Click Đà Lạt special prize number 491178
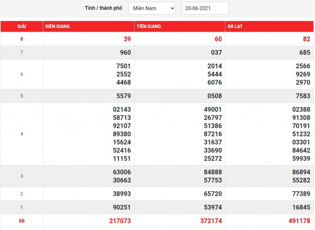 click(x=299, y=221)
